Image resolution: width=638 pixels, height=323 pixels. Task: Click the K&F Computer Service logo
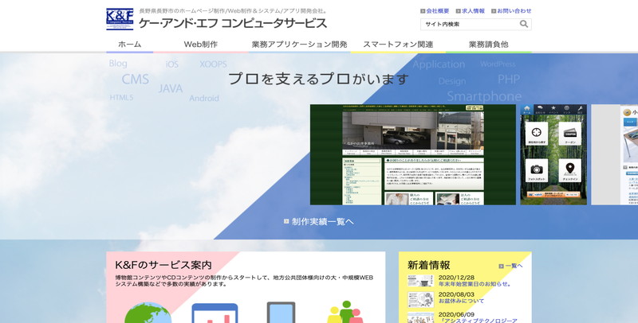pyautogui.click(x=120, y=19)
